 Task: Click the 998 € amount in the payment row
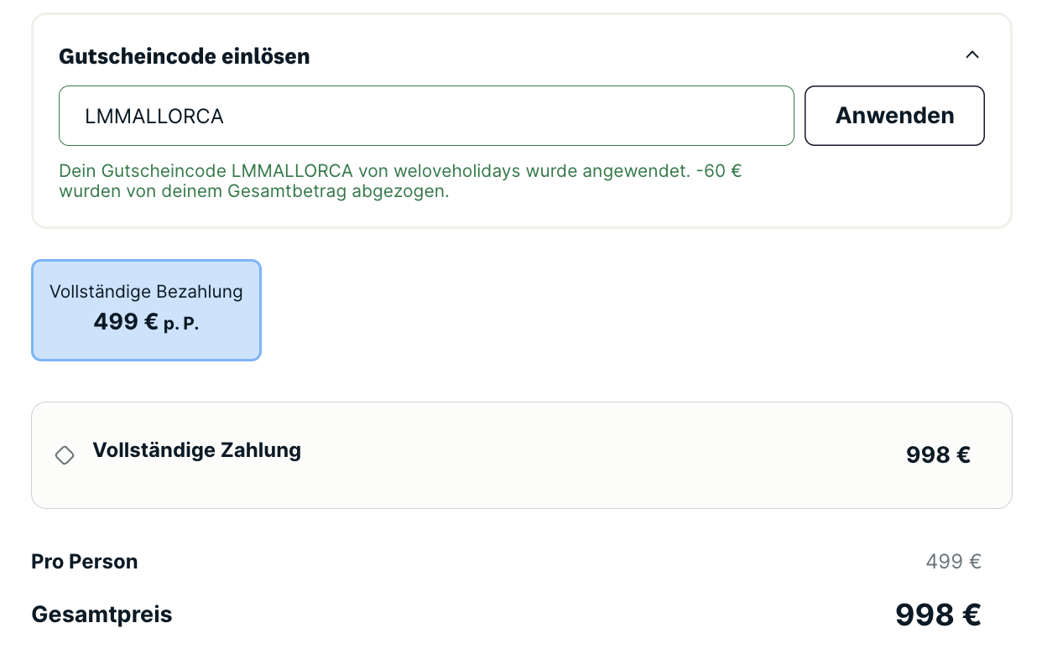click(x=938, y=455)
